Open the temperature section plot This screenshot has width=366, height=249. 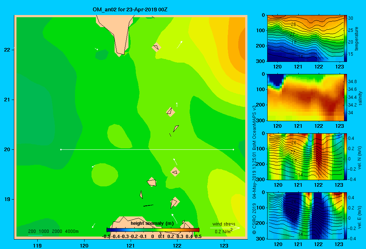pos(306,38)
